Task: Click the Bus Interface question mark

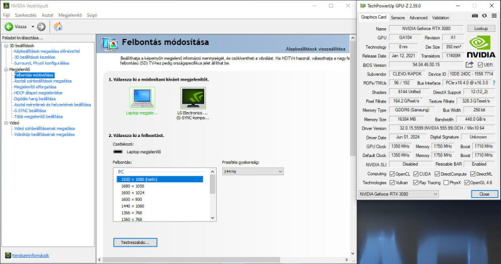Action: pyautogui.click(x=494, y=83)
